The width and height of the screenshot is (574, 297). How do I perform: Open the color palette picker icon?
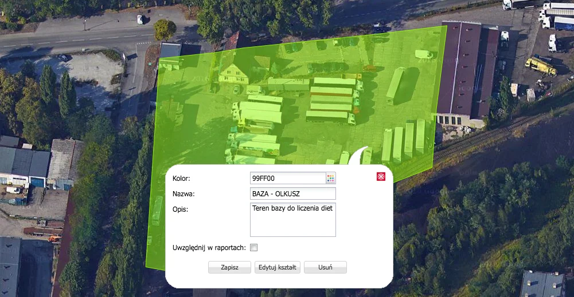(x=330, y=179)
